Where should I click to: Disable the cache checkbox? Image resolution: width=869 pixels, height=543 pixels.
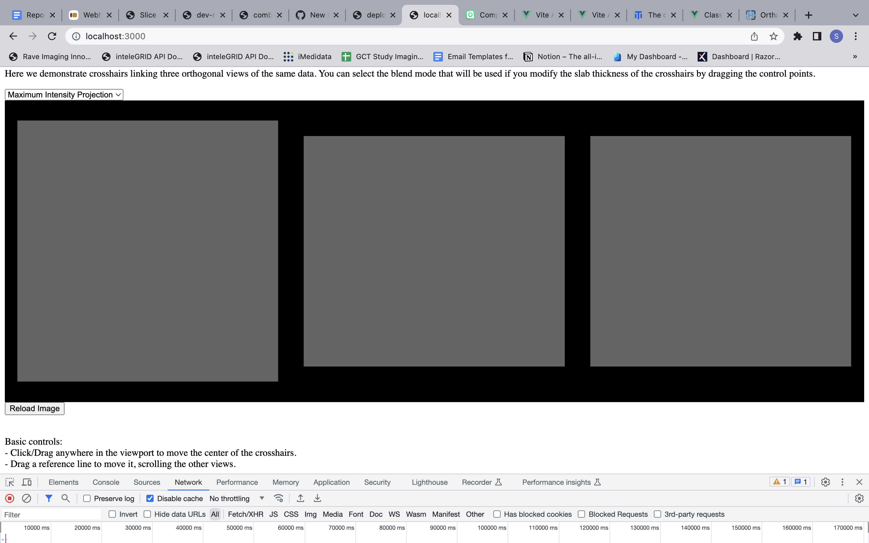[x=150, y=498]
